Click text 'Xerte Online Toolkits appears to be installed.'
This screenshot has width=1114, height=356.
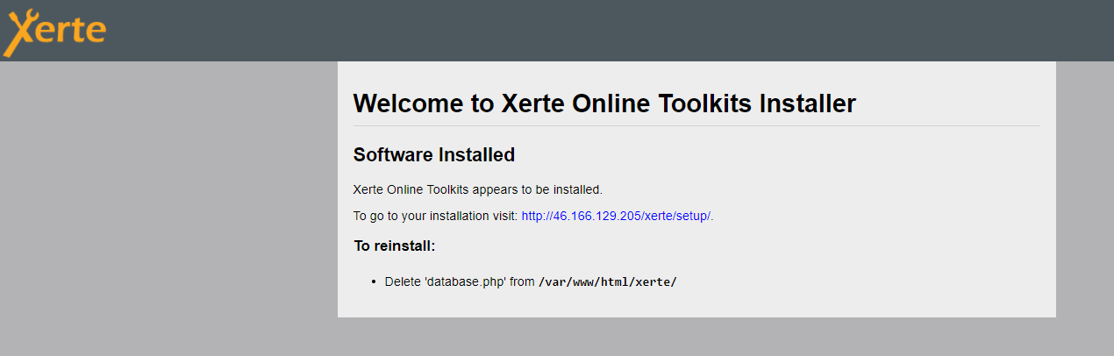tap(478, 189)
